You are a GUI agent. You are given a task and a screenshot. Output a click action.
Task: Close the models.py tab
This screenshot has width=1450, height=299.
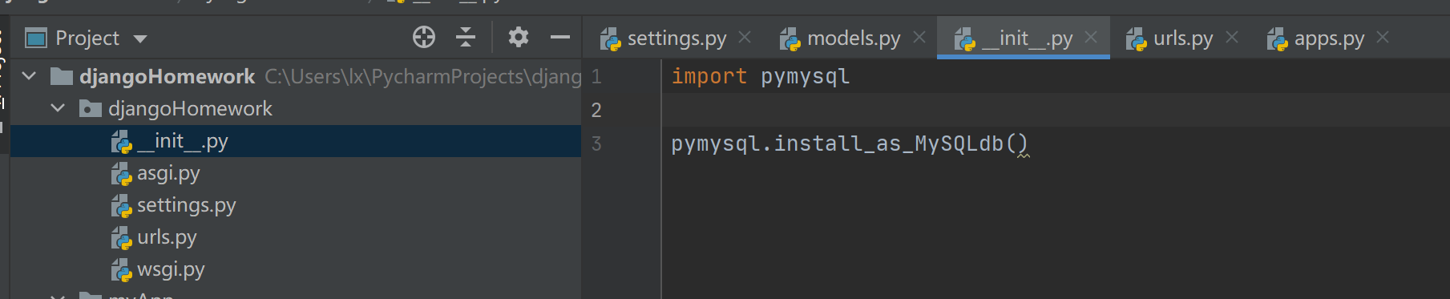pos(919,37)
